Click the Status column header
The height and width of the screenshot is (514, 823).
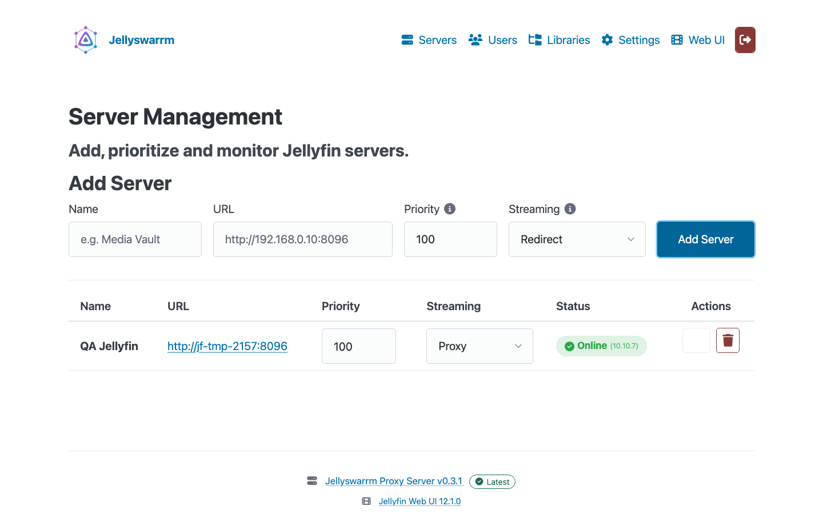coord(573,306)
